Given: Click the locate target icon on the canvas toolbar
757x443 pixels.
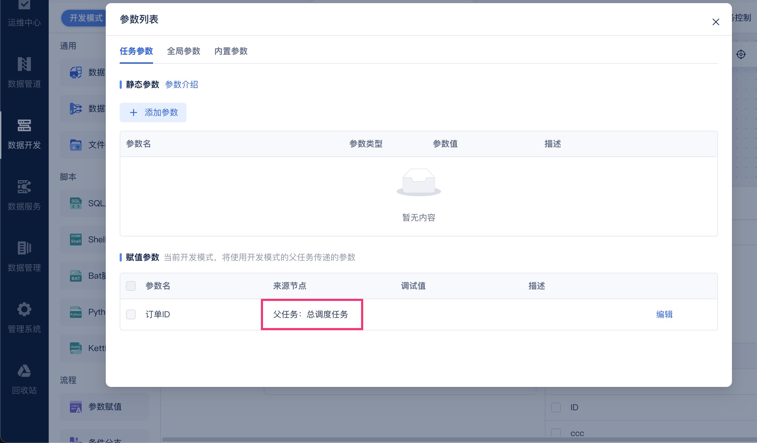Looking at the screenshot, I should point(741,54).
